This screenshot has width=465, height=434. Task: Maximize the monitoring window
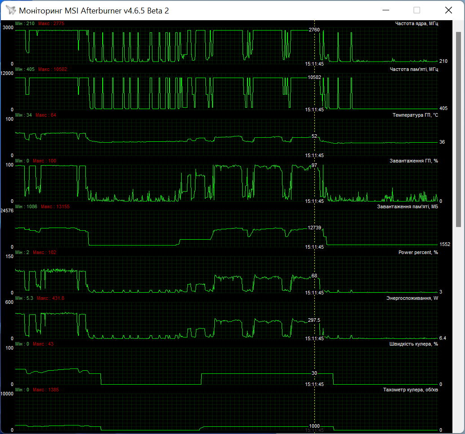[x=417, y=10]
